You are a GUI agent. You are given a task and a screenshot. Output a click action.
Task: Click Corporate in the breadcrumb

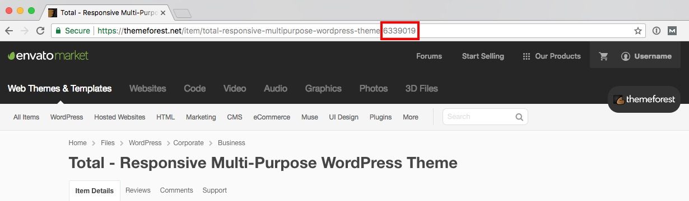pos(188,143)
